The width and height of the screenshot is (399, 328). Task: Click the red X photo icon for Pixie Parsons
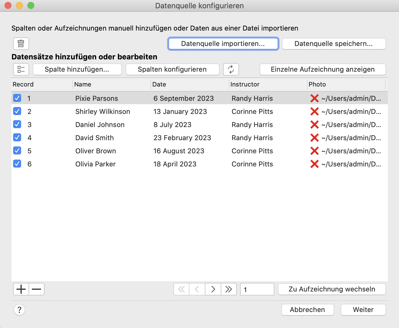314,98
